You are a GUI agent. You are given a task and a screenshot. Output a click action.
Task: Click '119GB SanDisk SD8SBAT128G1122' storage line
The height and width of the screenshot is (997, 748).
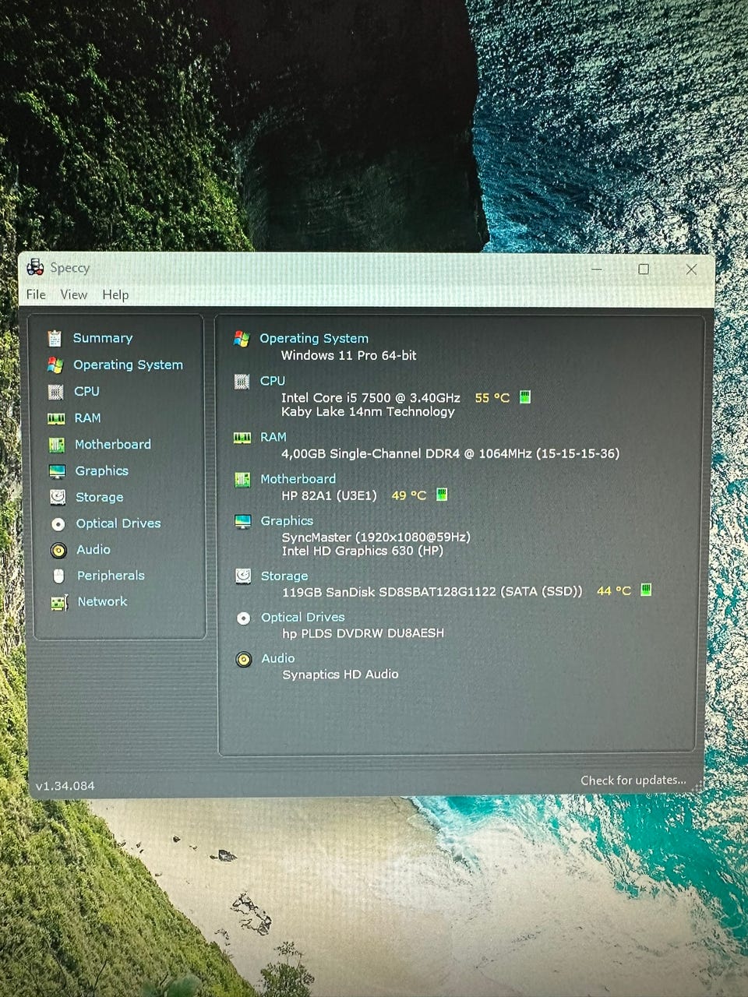point(432,591)
